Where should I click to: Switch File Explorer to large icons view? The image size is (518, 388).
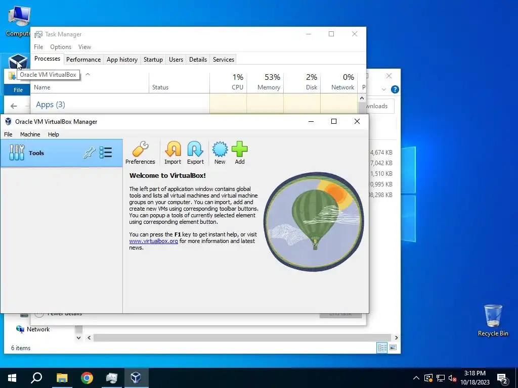pyautogui.click(x=393, y=348)
